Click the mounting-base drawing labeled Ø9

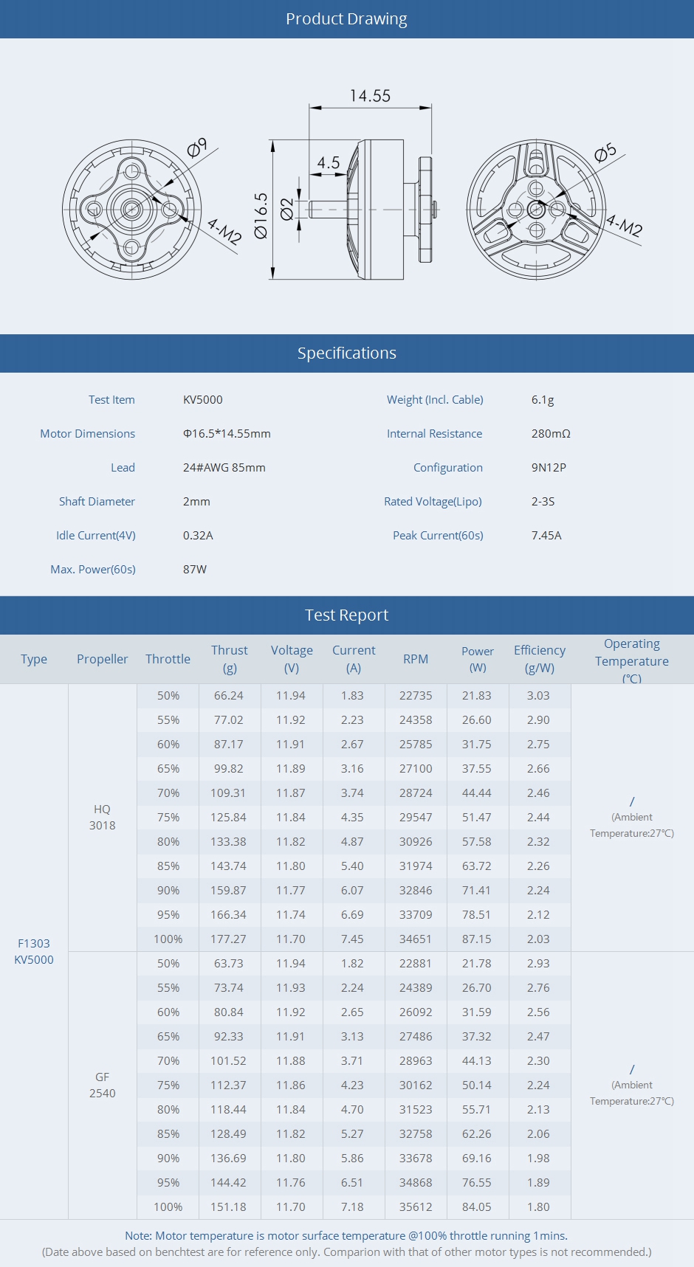(132, 210)
